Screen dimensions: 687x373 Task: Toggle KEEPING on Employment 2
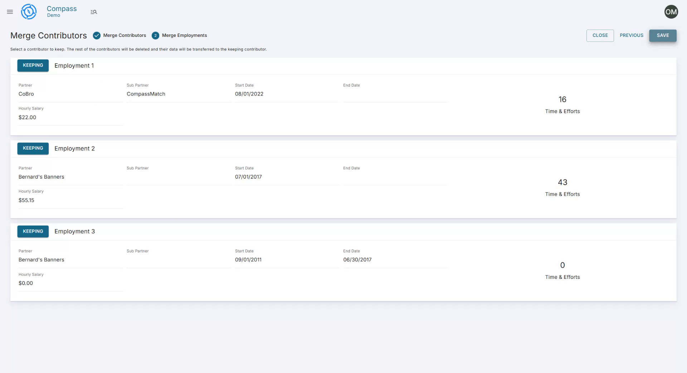[x=33, y=148]
